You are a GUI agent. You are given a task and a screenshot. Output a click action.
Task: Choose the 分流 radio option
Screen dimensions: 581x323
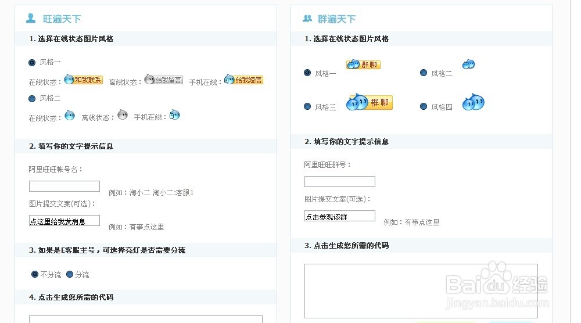tap(70, 274)
